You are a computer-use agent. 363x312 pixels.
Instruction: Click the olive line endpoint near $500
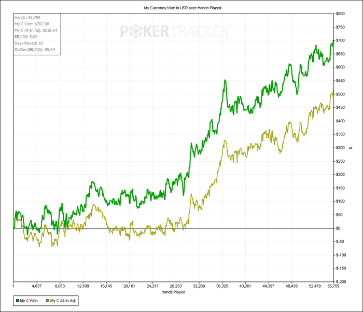pos(333,90)
